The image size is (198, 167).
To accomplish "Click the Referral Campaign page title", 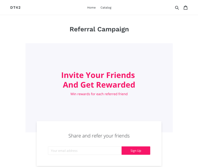I will (99, 30).
